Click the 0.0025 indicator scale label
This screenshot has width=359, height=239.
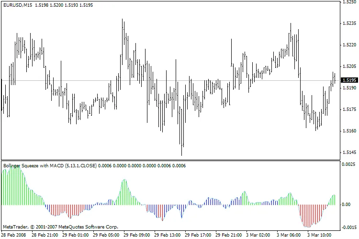348,165
